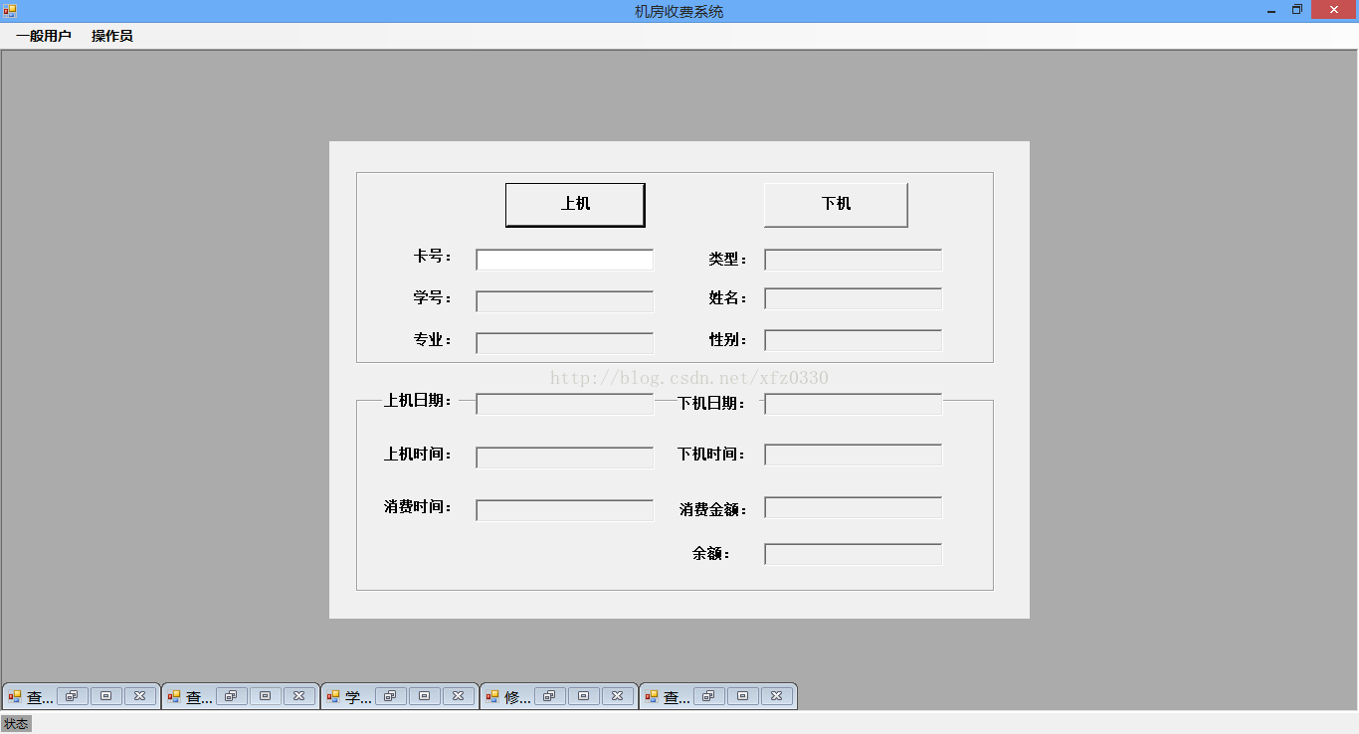This screenshot has height=734, width=1359.
Task: Maximize the minimized 学... window
Action: [424, 696]
